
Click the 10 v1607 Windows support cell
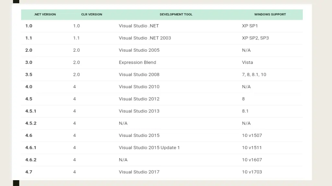[x=252, y=160]
